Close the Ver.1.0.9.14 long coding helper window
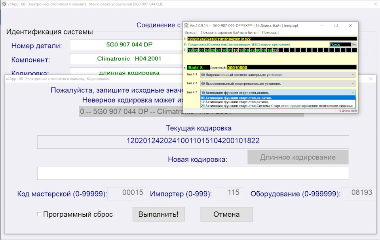380x240 pixels. pos(351,25)
